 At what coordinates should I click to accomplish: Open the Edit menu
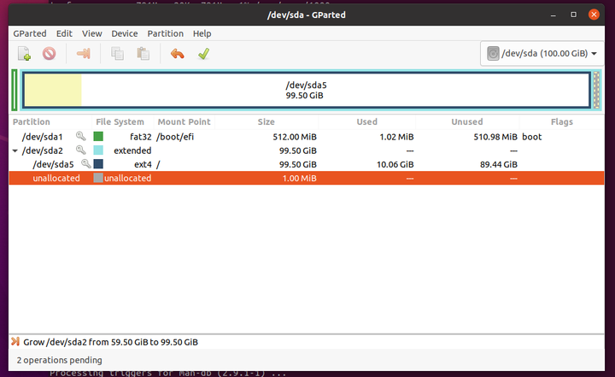point(64,34)
